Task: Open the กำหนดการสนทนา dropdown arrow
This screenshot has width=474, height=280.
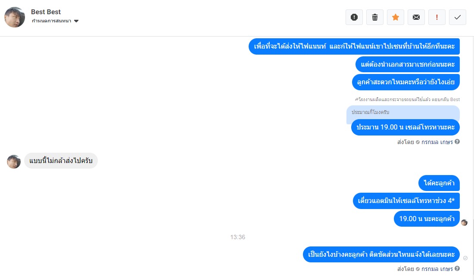Action: [76, 21]
